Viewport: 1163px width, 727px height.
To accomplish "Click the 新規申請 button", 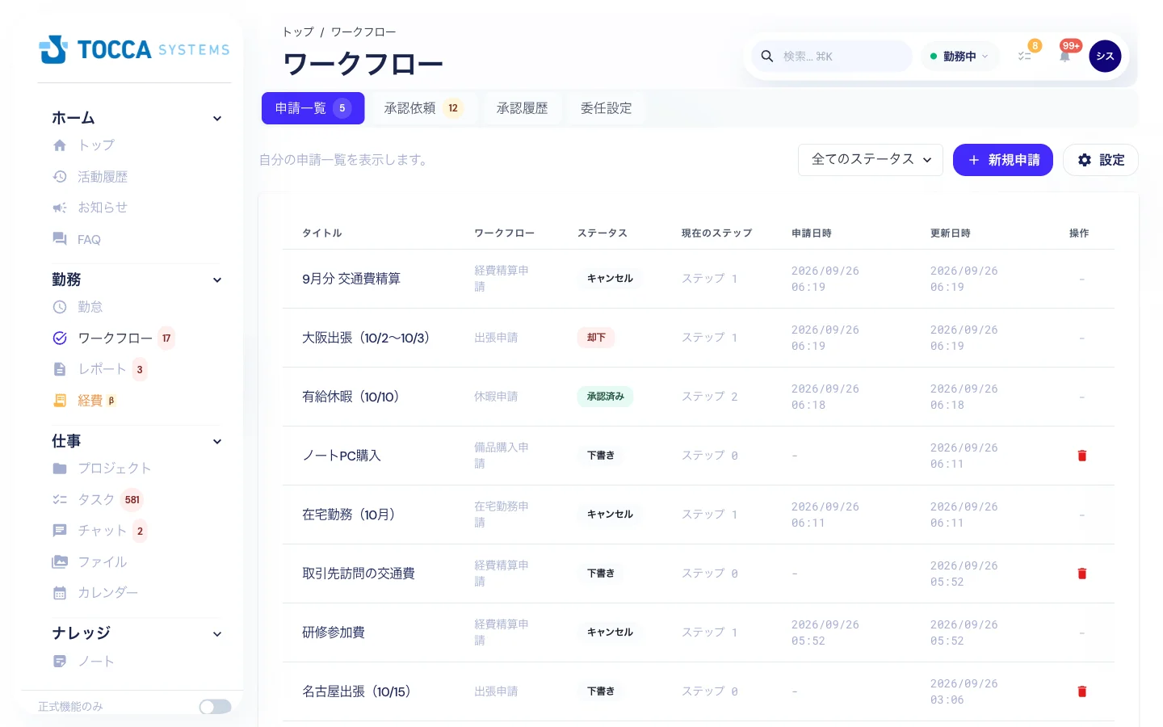I will coord(1003,160).
